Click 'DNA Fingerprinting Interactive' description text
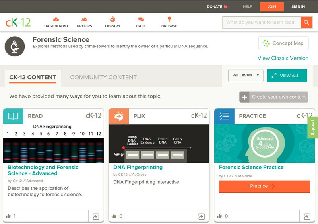 pos(146,182)
